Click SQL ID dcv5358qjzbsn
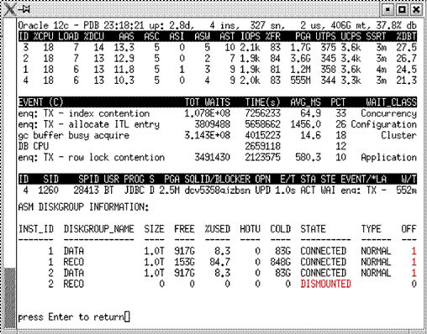This screenshot has width=427, height=334. click(217, 190)
